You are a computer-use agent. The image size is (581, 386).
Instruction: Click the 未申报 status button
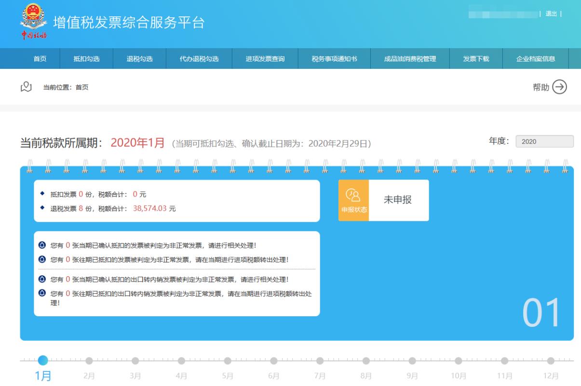398,200
